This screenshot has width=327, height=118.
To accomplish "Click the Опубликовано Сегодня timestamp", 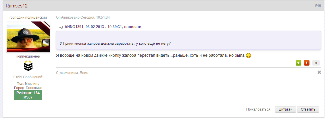I will point(83,17).
